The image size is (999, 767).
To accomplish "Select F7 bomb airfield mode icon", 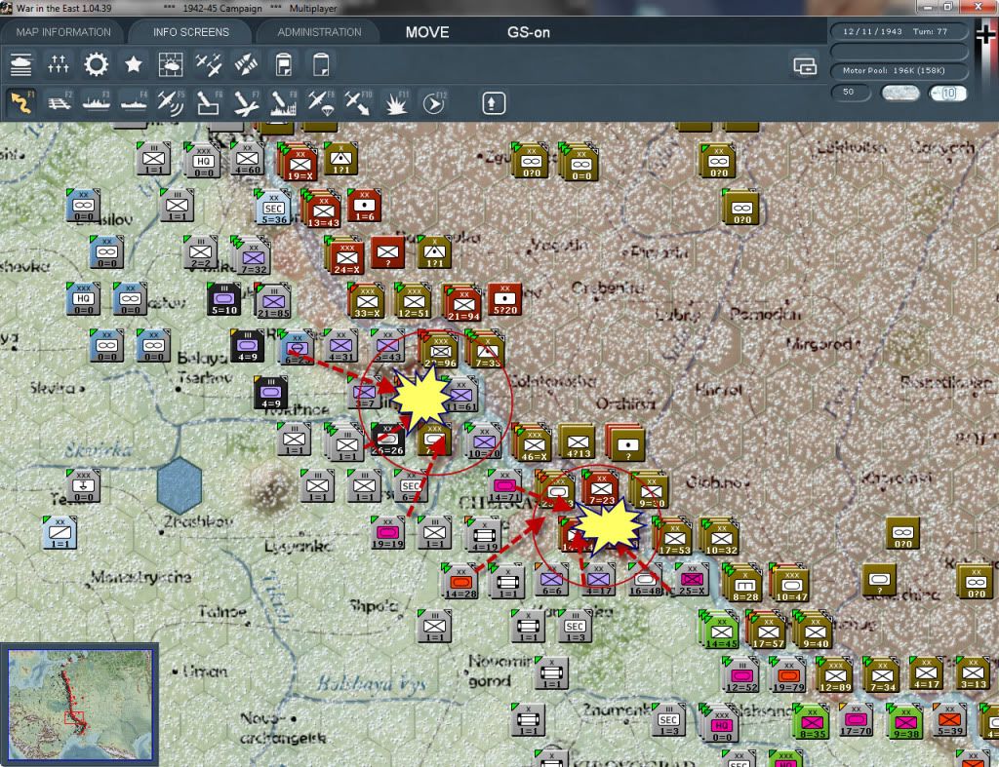I will click(x=246, y=103).
